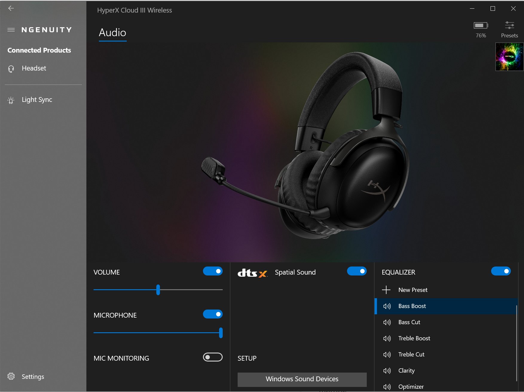The width and height of the screenshot is (524, 392).
Task: Click the volume slider handle
Action: pyautogui.click(x=158, y=290)
